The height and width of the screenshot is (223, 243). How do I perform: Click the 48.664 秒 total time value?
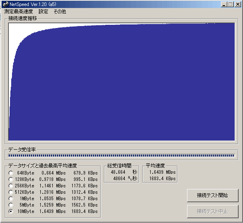tap(124, 172)
